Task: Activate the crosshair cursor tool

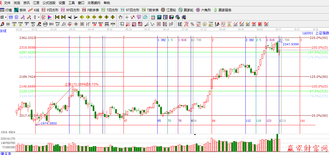Action: (127, 17)
